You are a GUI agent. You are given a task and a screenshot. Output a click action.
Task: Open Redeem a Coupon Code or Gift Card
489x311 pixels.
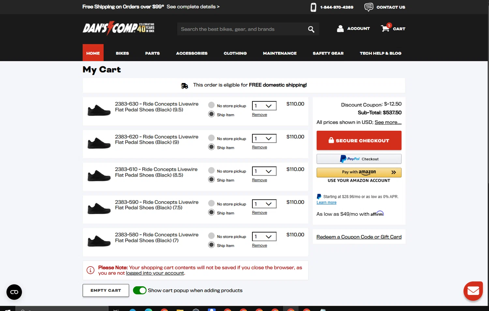click(359, 237)
